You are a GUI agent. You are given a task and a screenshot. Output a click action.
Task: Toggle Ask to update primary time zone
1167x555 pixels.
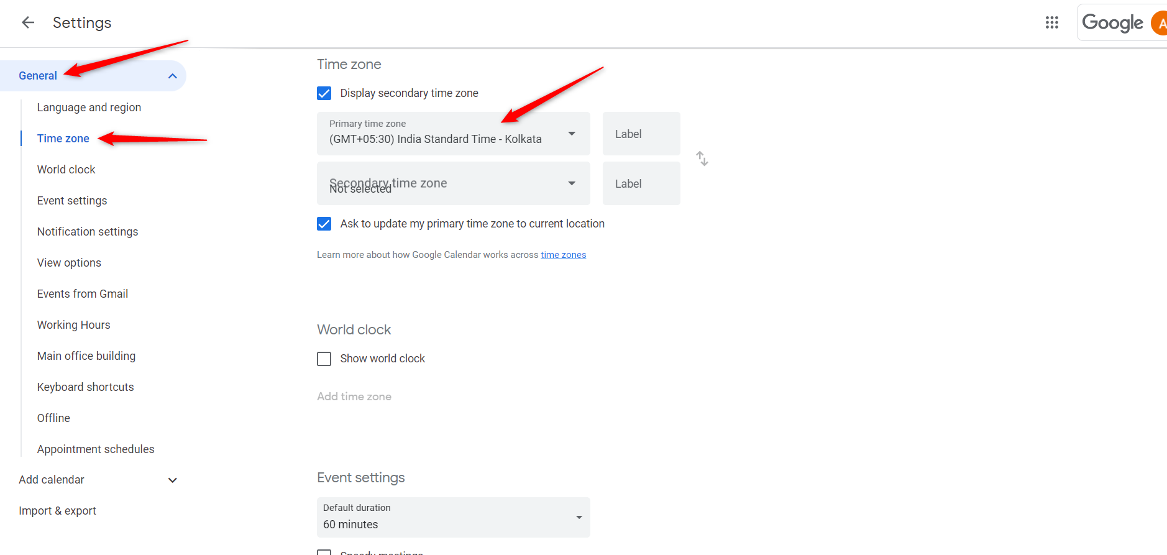coord(324,224)
